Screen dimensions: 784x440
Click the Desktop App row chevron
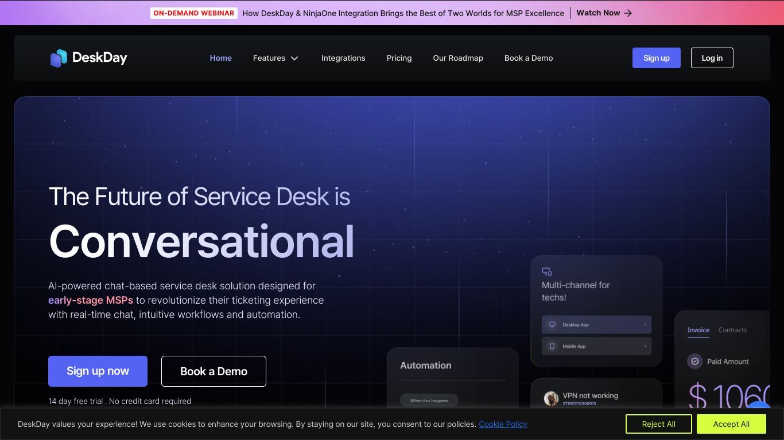[x=645, y=325]
